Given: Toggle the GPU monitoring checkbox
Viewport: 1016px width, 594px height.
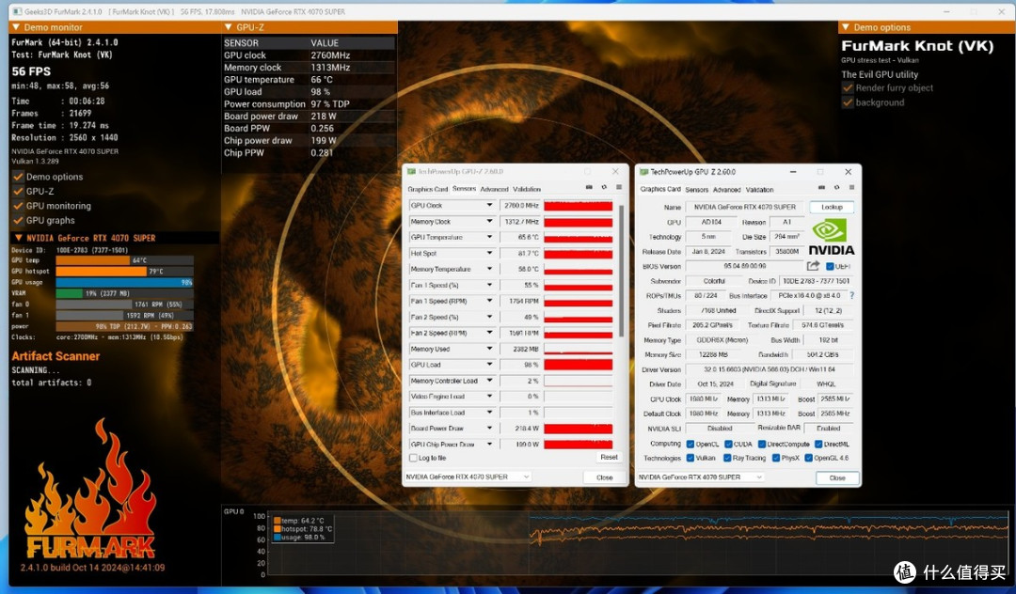Looking at the screenshot, I should [x=18, y=206].
